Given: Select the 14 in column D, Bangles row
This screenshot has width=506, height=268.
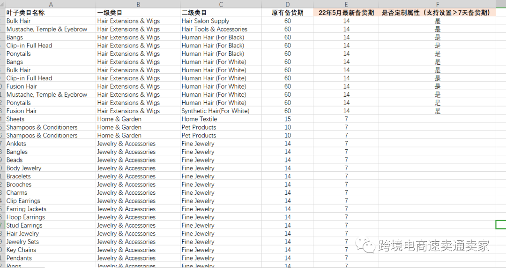Looking at the screenshot, I should point(288,152).
